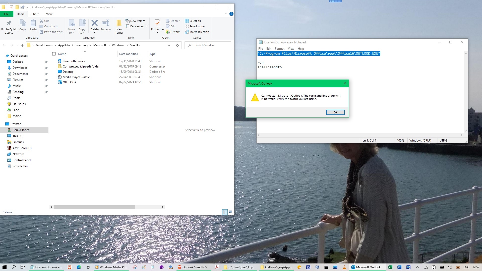
Task: Open Notepad Format menu
Action: [279, 49]
